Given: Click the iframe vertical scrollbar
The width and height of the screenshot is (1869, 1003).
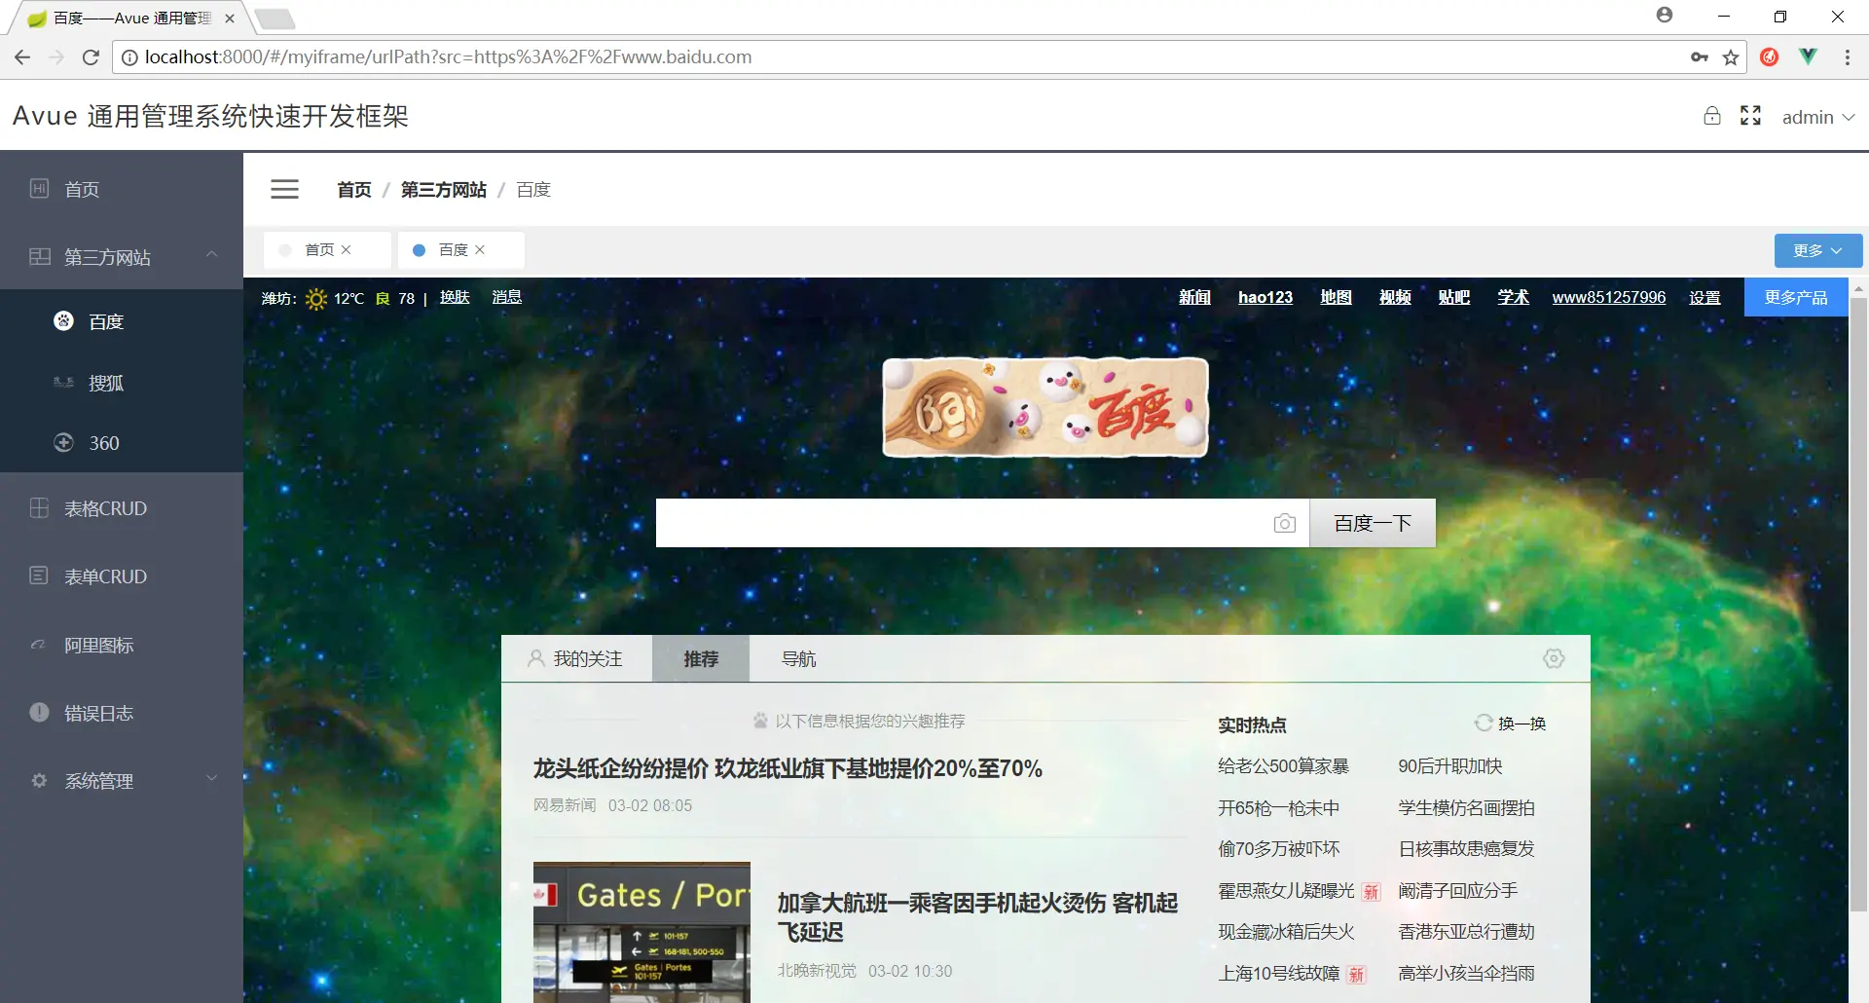Looking at the screenshot, I should [x=1858, y=604].
